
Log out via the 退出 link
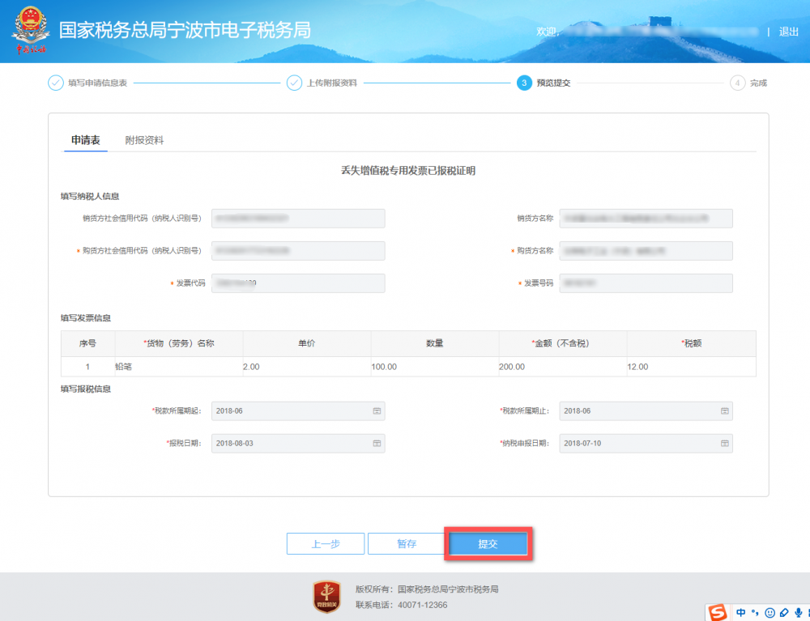[x=790, y=32]
